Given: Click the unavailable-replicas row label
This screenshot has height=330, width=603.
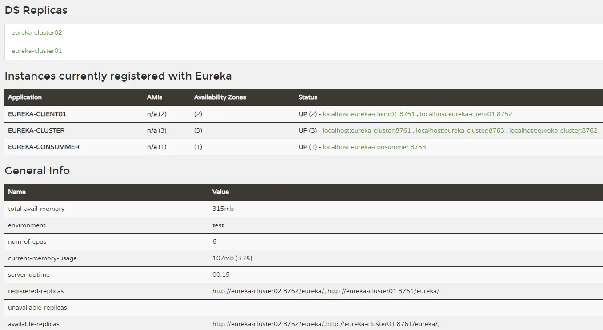Looking at the screenshot, I should click(37, 307).
